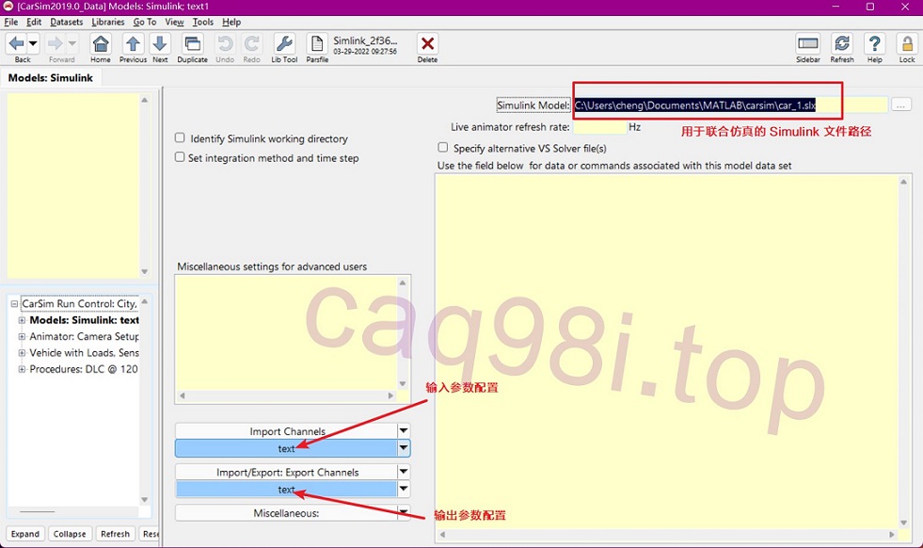
Task: Click inside the Miscellaneous settings yellow text box
Action: [285, 333]
